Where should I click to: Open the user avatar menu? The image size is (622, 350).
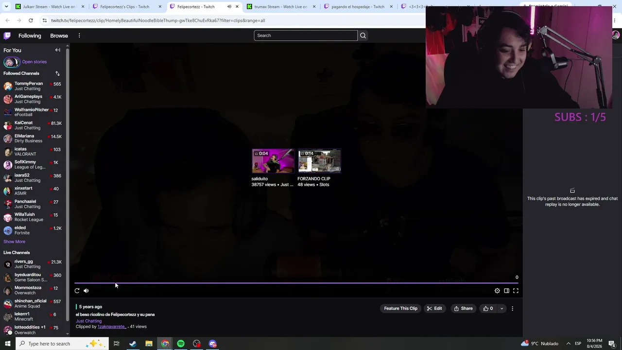pos(616,35)
